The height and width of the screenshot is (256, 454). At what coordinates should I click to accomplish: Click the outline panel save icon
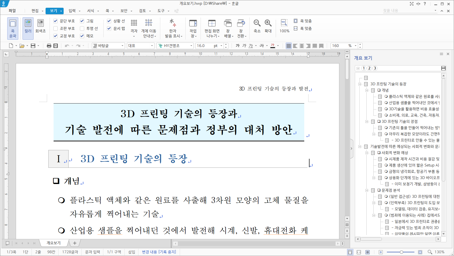pyautogui.click(x=443, y=68)
